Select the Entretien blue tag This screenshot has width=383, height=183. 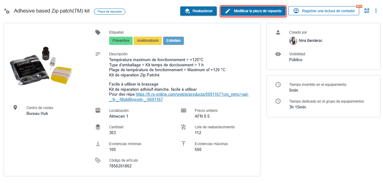click(173, 41)
